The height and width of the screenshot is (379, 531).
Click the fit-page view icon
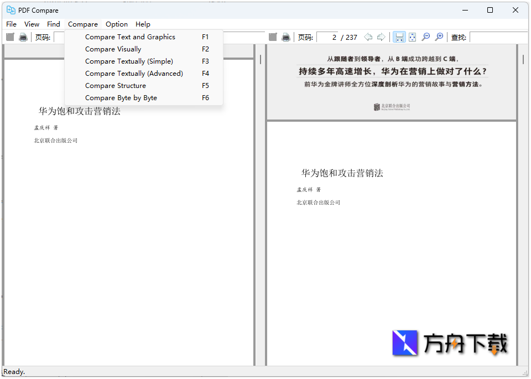[412, 37]
